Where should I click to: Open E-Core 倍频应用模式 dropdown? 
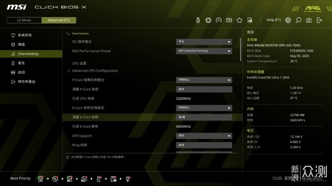pyautogui.click(x=204, y=108)
